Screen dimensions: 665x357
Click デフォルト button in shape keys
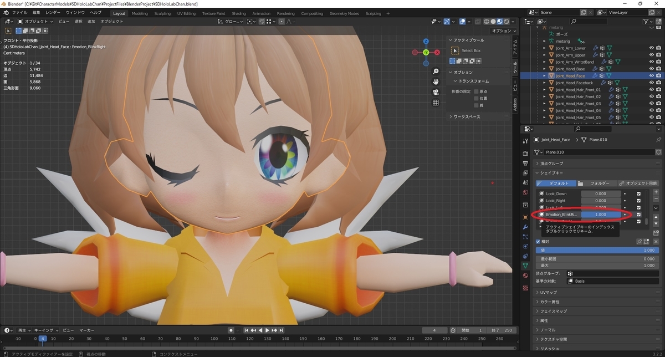555,183
